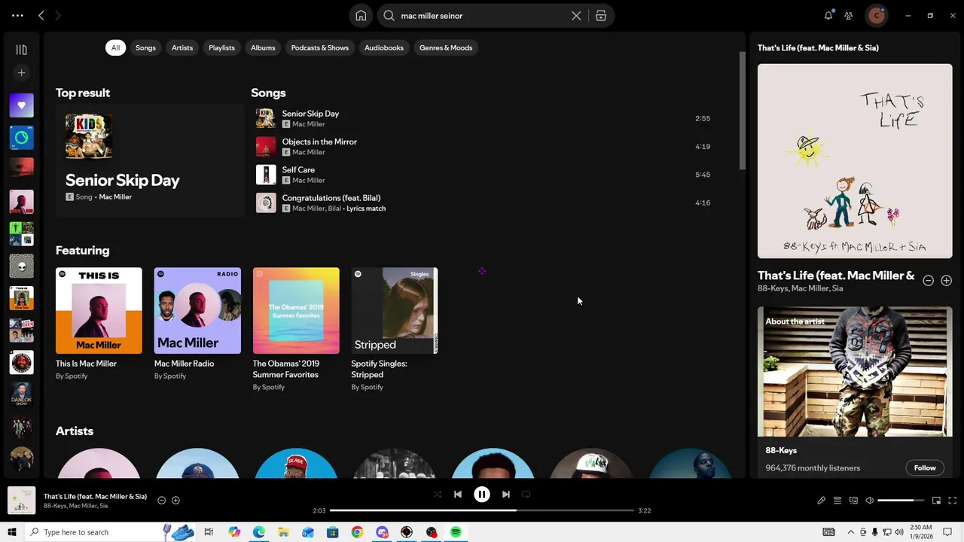Toggle shuffle playback
Viewport: 964px width, 542px height.
click(438, 495)
